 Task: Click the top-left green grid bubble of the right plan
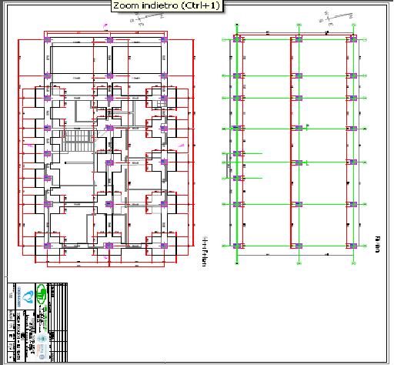pos(237,25)
